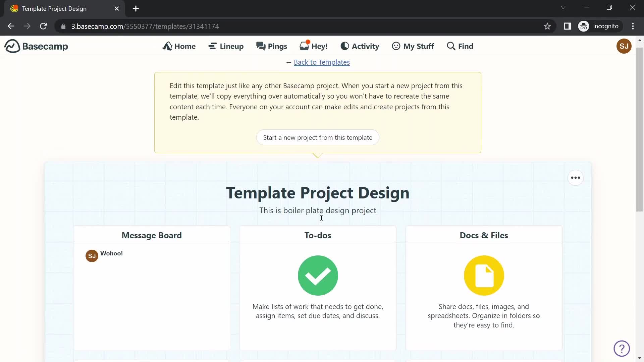Image resolution: width=644 pixels, height=362 pixels.
Task: Click the To-dos checkmark icon
Action: [318, 276]
